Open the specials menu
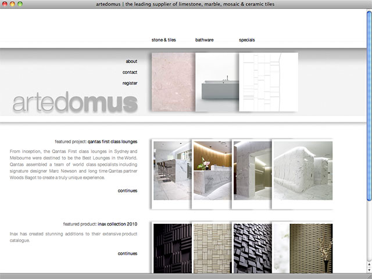This screenshot has width=372, height=279. click(x=246, y=40)
